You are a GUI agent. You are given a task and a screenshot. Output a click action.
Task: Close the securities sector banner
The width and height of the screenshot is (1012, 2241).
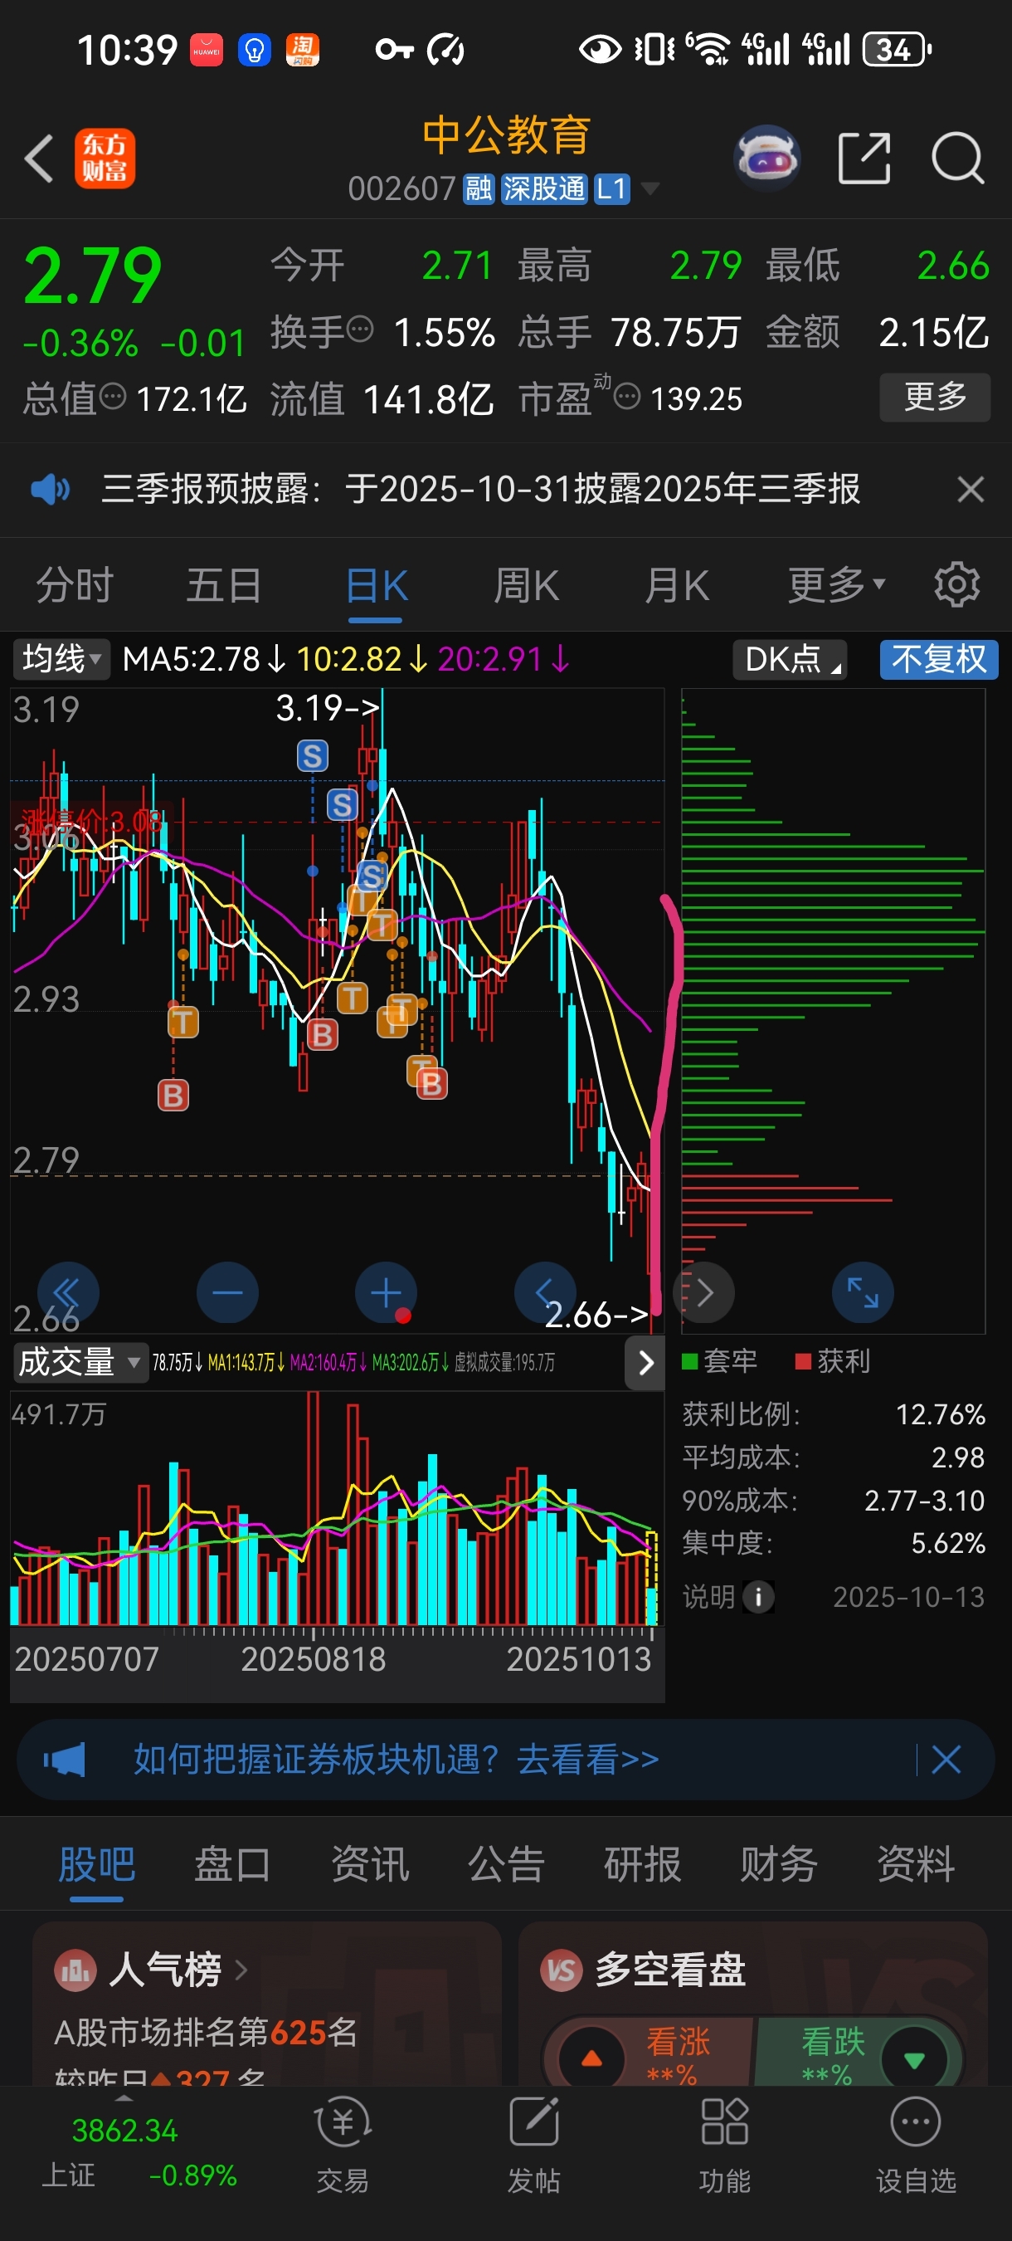[946, 1759]
